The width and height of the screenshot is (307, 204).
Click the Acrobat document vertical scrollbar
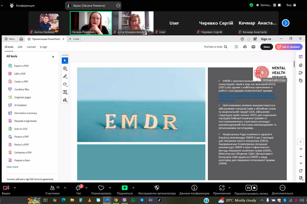[294, 64]
